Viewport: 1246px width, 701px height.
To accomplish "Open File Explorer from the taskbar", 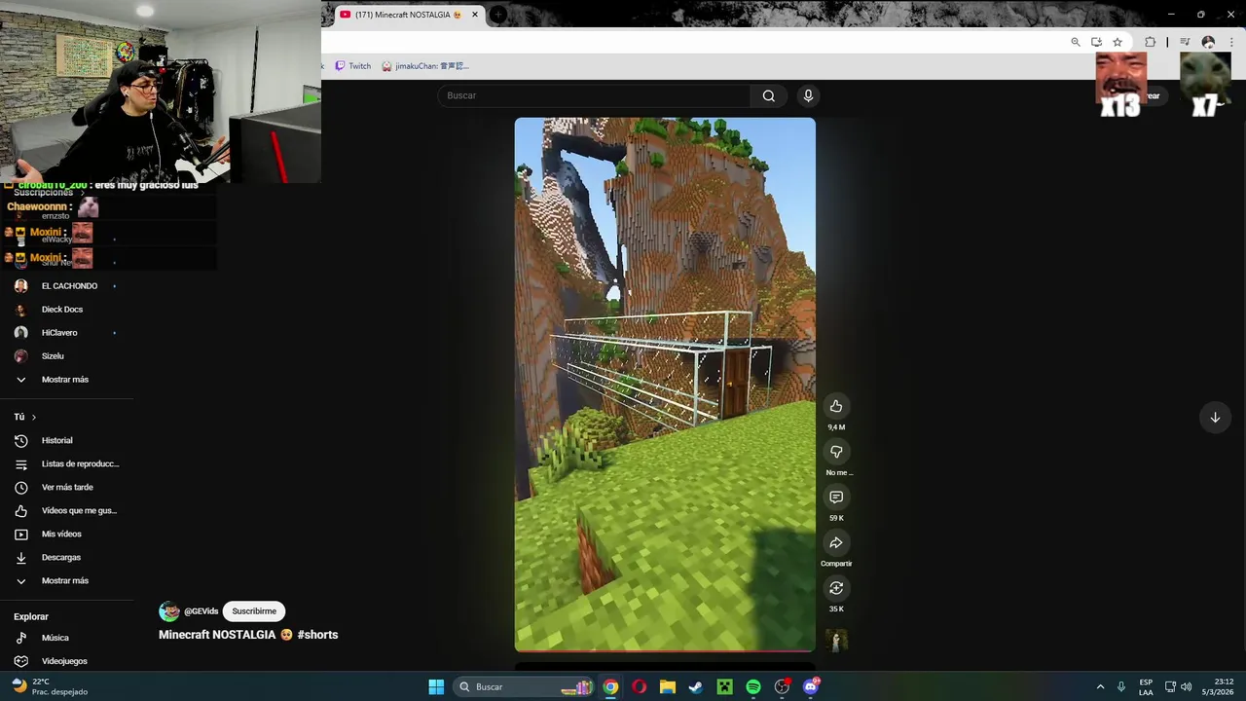I will pyautogui.click(x=667, y=686).
